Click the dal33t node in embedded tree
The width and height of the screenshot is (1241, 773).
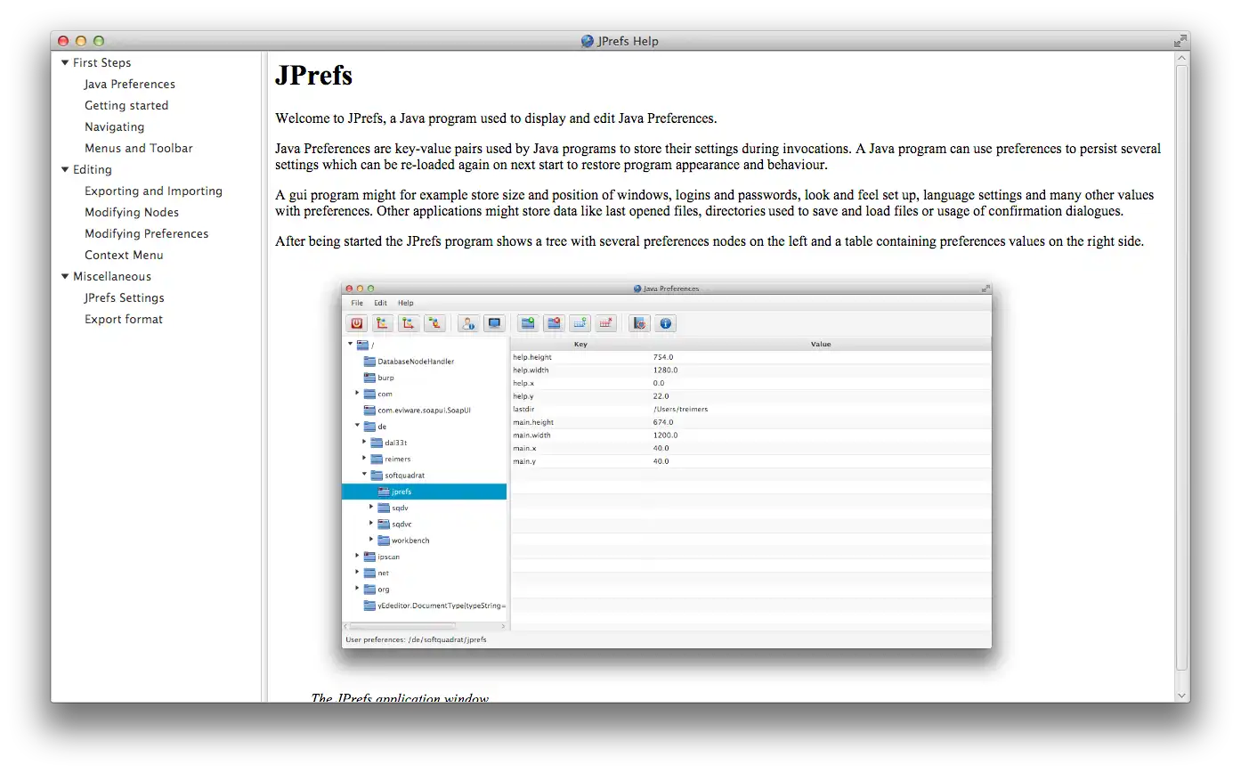tap(396, 443)
